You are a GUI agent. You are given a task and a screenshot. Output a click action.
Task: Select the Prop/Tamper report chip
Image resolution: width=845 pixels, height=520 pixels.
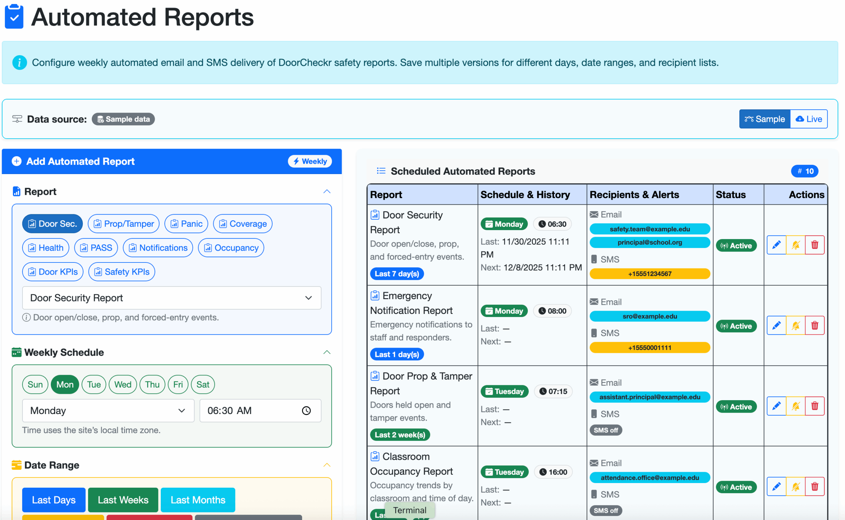pos(124,224)
